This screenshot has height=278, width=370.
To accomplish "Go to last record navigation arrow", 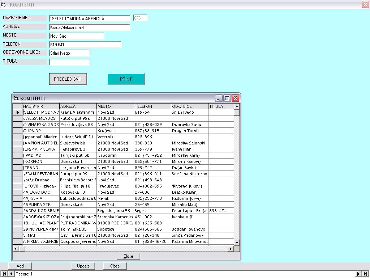I will (366, 274).
